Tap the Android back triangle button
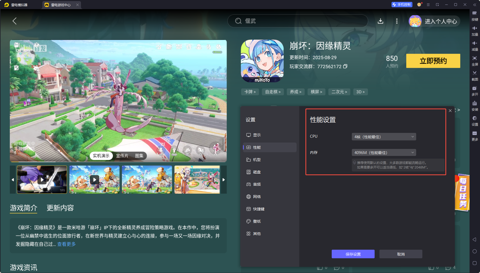Screen dimensions: 480x273 point(474,240)
